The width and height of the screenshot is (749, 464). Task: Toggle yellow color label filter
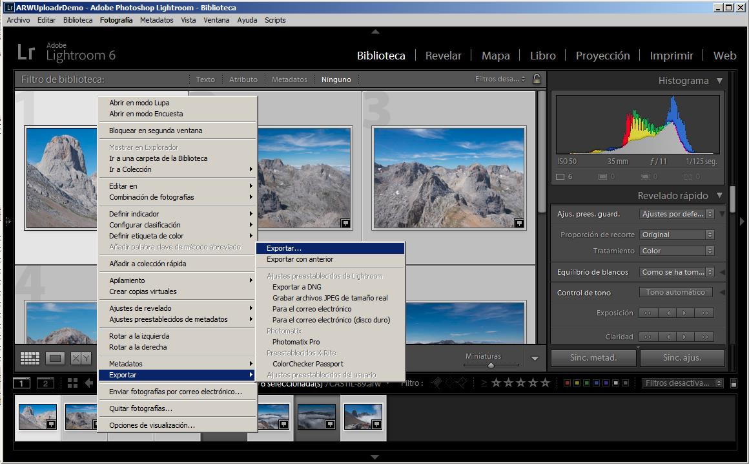[577, 383]
